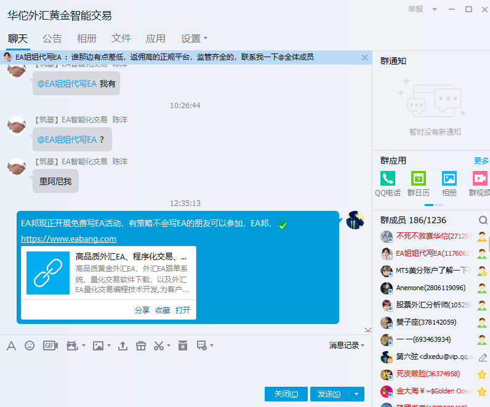Switch to the 公告 tab

(52, 38)
